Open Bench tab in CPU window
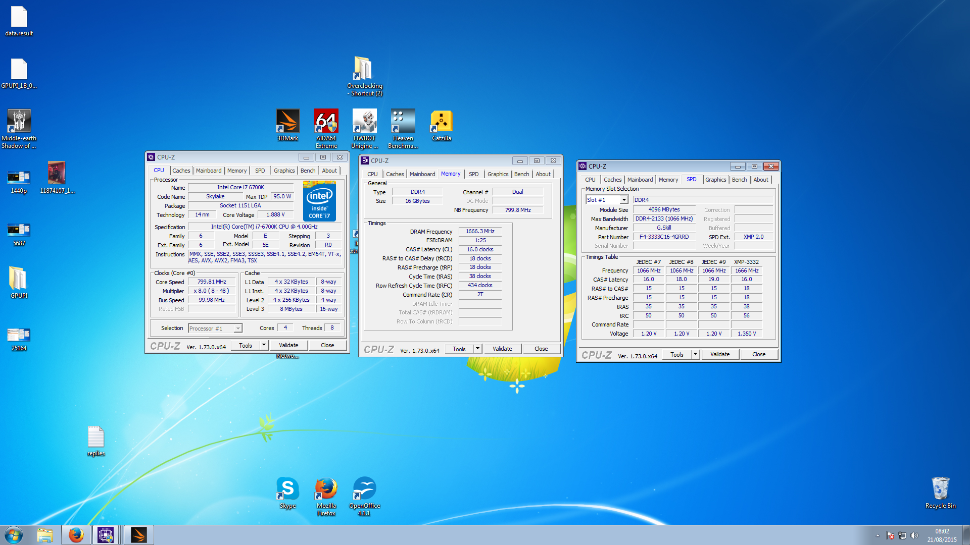 coord(308,171)
